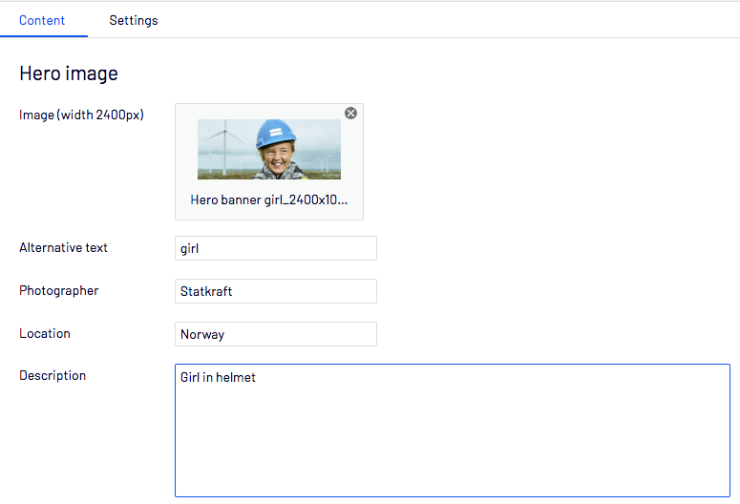740x504 pixels.
Task: Click the "Norway" location value
Action: tap(202, 334)
